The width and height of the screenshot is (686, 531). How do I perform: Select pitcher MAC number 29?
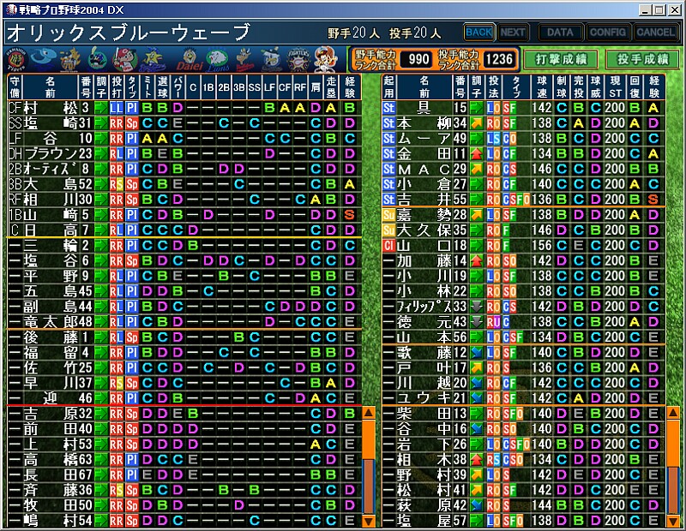tap(523, 169)
